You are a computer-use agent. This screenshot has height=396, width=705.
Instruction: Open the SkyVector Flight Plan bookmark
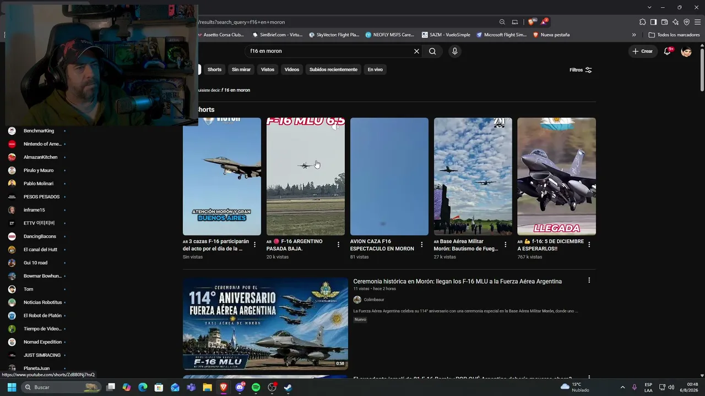click(x=334, y=35)
